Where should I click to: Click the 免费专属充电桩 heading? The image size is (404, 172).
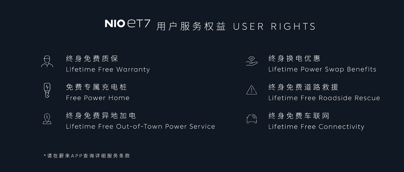click(x=97, y=87)
